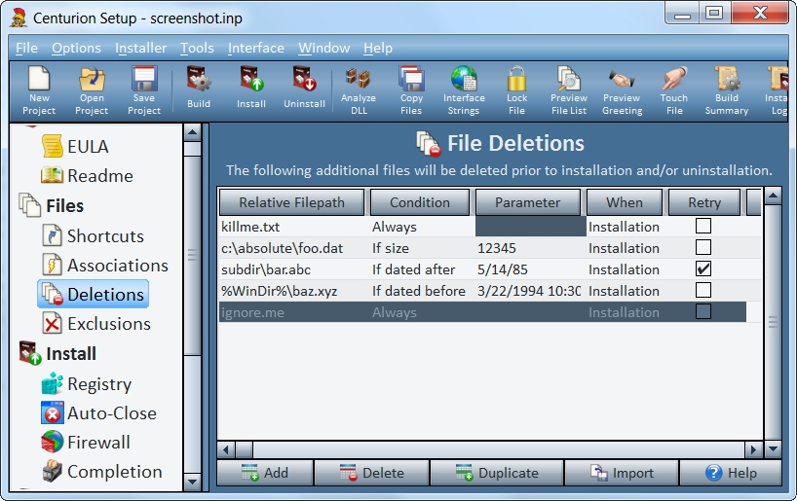Sort by Relative Filepath column header
797x501 pixels.
point(291,202)
